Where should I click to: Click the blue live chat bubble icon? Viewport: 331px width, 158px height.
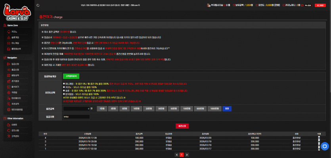(x=325, y=146)
